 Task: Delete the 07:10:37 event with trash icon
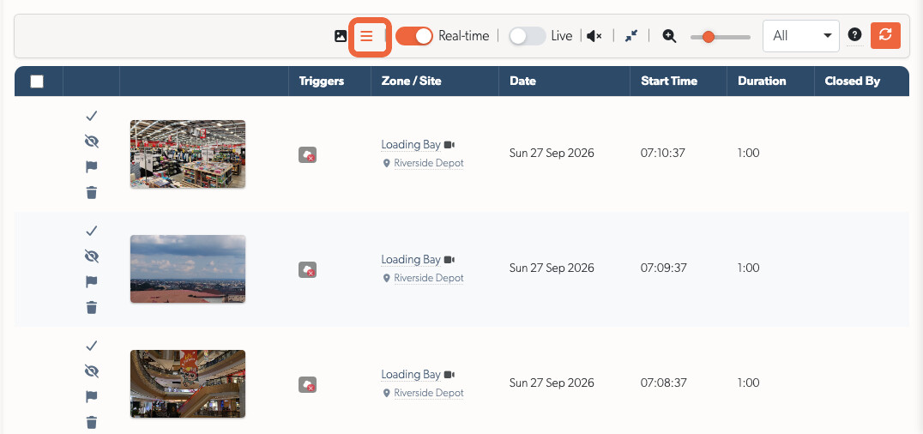[91, 193]
